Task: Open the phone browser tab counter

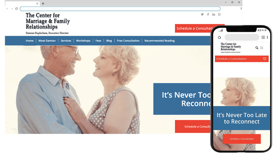Action: (x=263, y=37)
